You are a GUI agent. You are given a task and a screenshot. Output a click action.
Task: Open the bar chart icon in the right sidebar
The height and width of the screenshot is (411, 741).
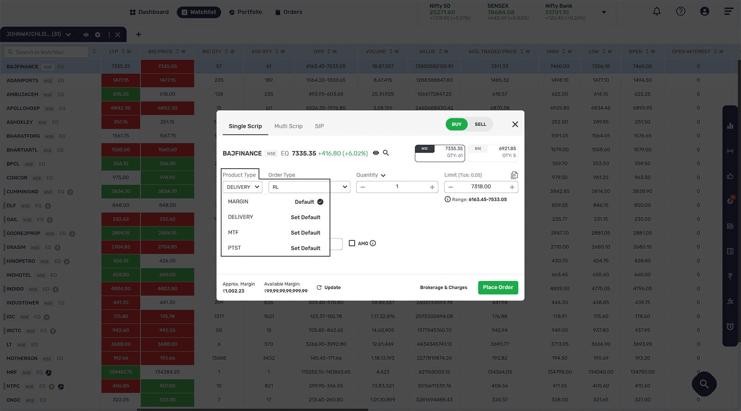pyautogui.click(x=730, y=126)
